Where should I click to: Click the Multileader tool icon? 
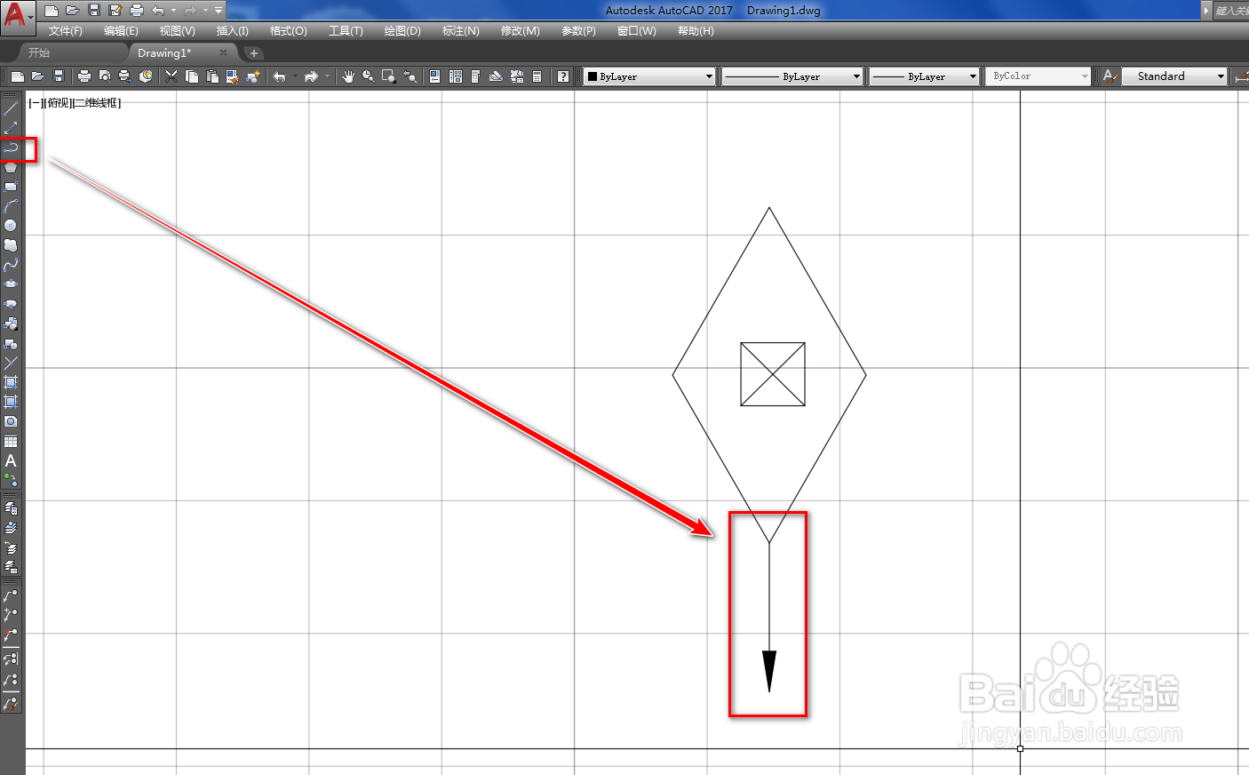click(11, 595)
